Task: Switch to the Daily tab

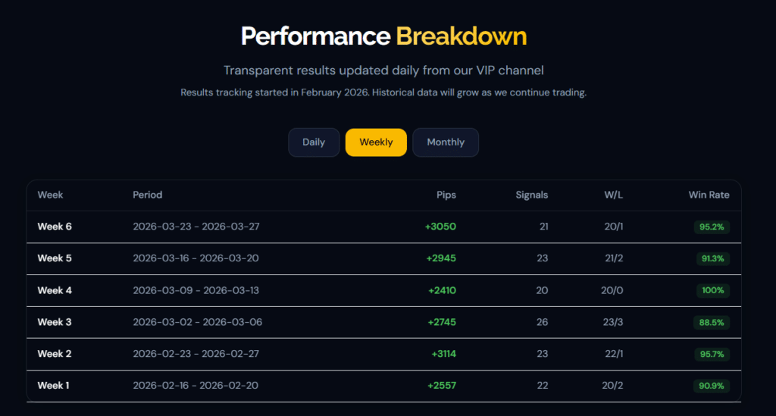Action: (x=314, y=142)
